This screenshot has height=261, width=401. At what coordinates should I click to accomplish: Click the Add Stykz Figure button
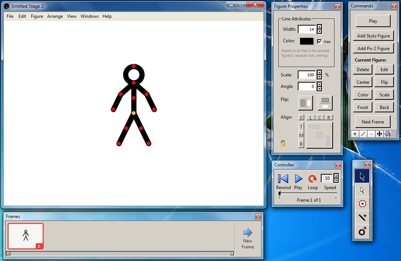point(373,36)
